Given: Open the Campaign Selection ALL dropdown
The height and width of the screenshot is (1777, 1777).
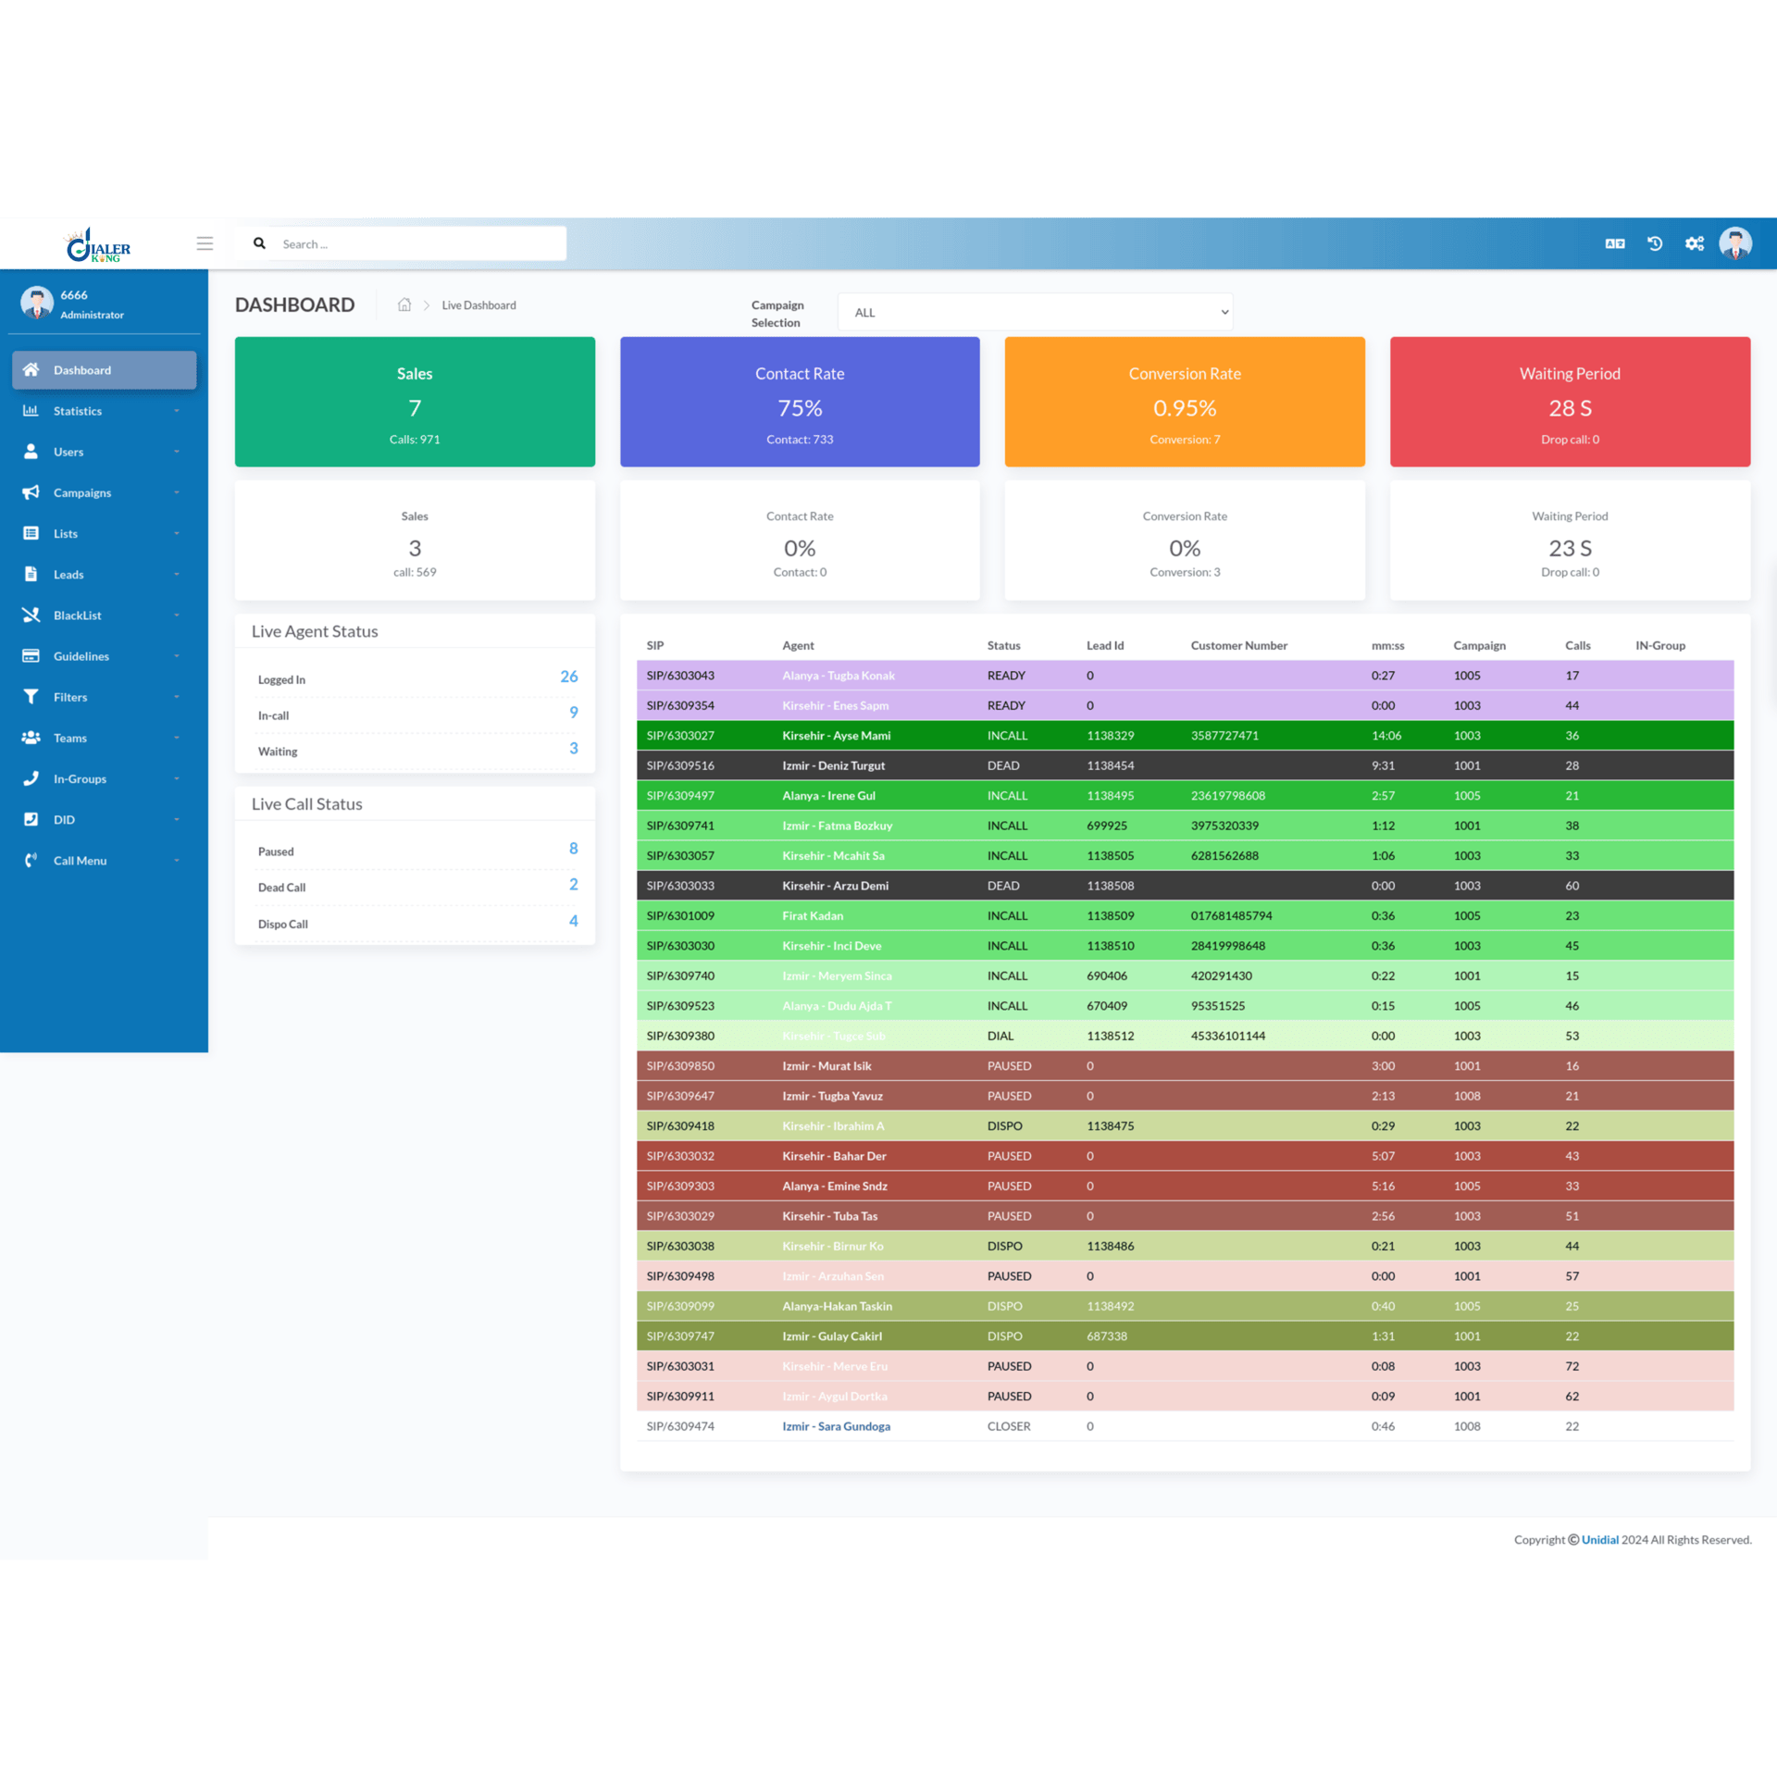Looking at the screenshot, I should [1034, 313].
